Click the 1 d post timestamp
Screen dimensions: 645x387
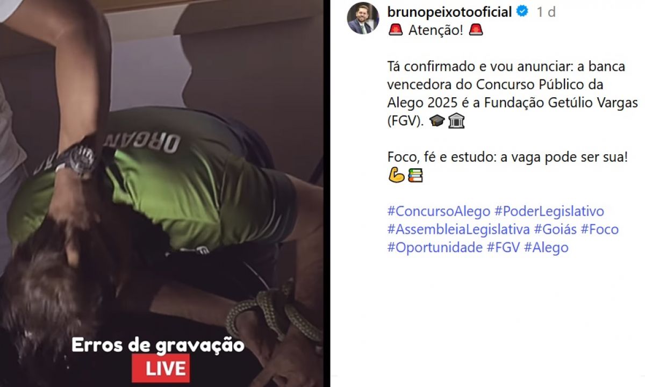(546, 12)
